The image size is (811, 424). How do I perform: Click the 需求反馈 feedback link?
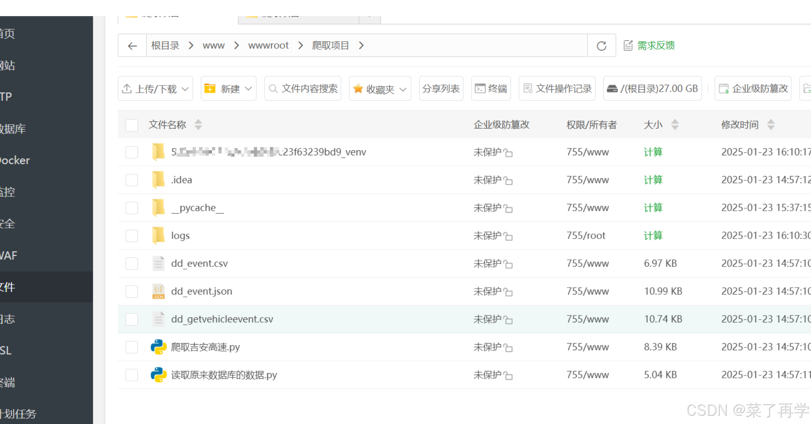[x=656, y=46]
